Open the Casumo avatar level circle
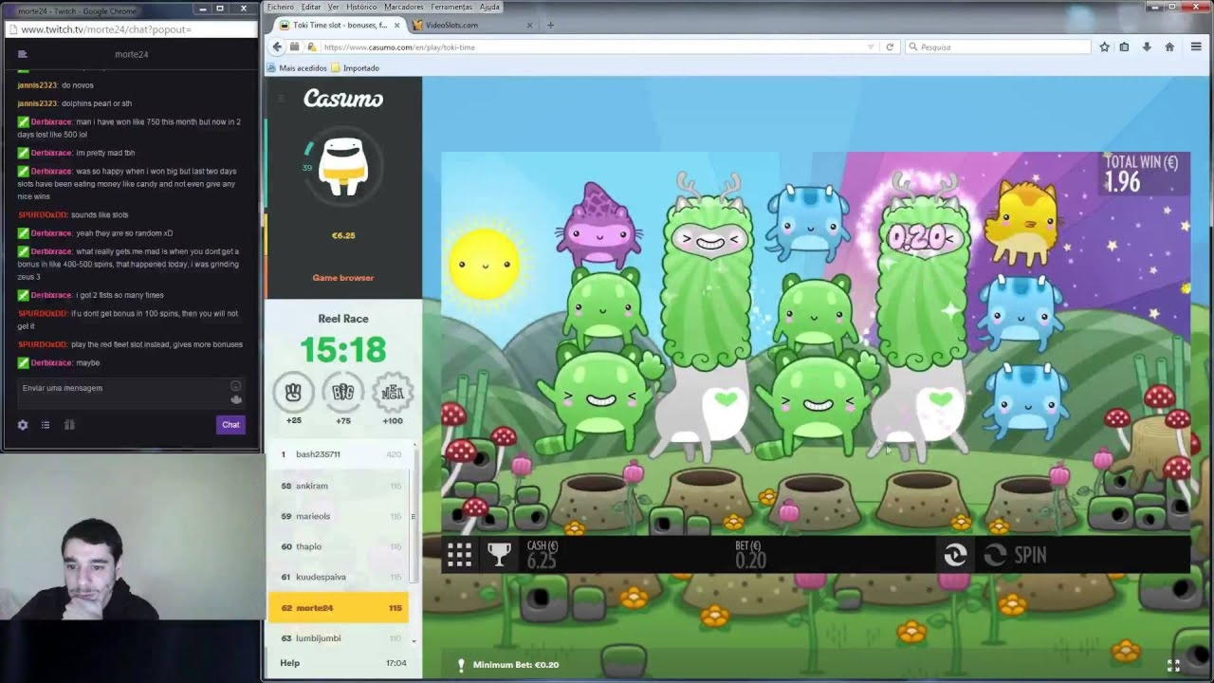Viewport: 1214px width, 683px height. point(343,166)
